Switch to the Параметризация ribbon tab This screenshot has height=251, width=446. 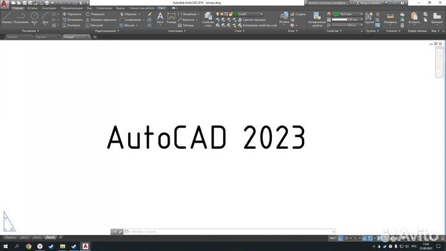click(x=71, y=8)
